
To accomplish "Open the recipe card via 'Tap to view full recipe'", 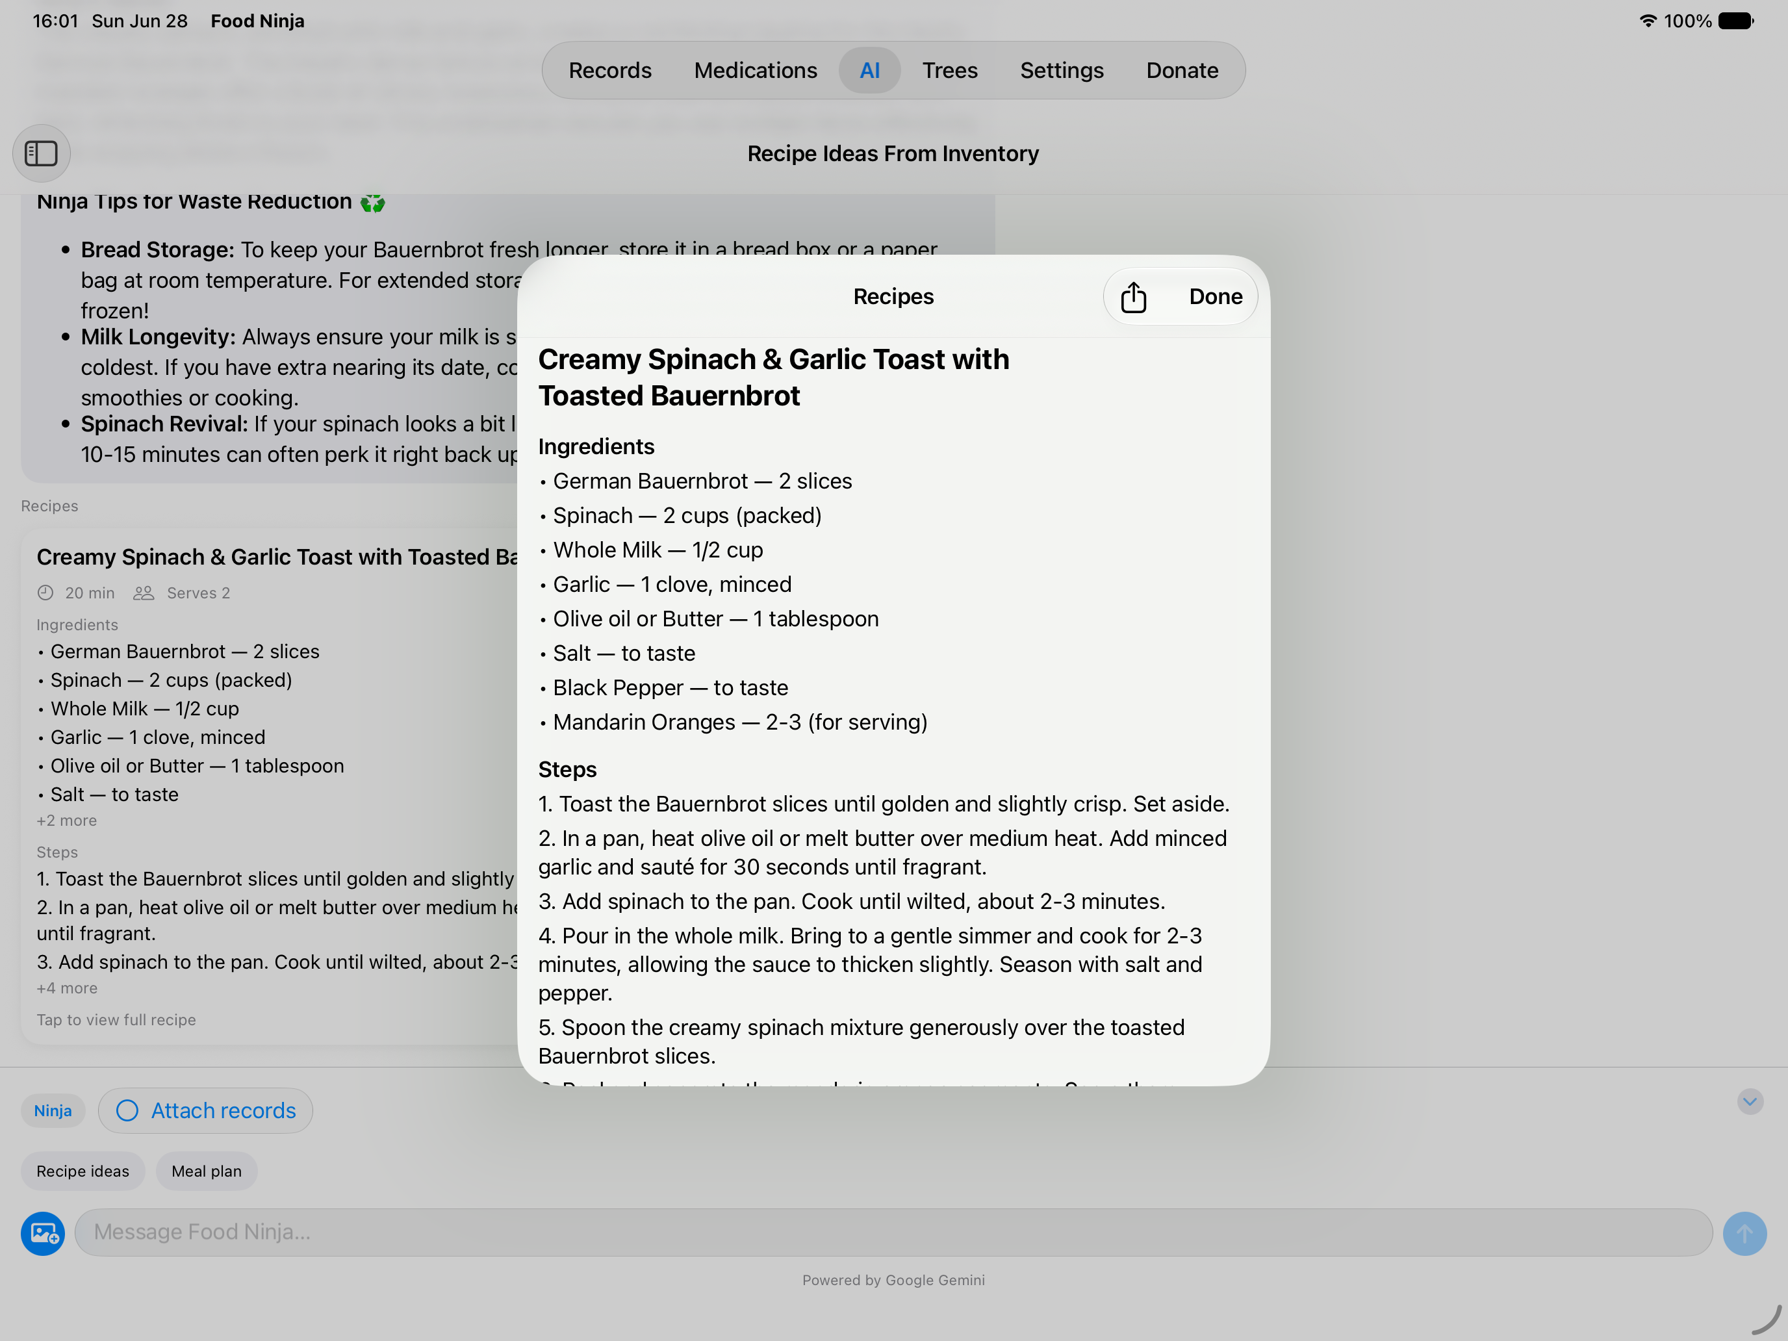I will tap(116, 1020).
